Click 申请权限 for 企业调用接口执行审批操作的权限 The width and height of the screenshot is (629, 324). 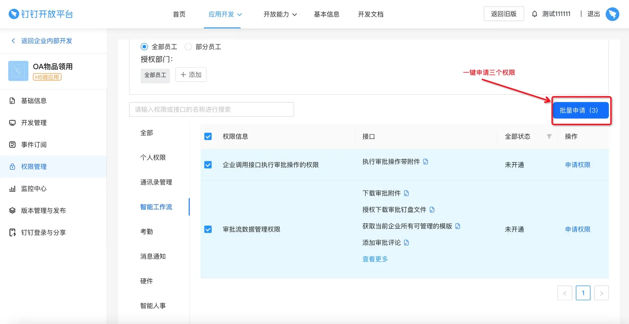tap(578, 165)
